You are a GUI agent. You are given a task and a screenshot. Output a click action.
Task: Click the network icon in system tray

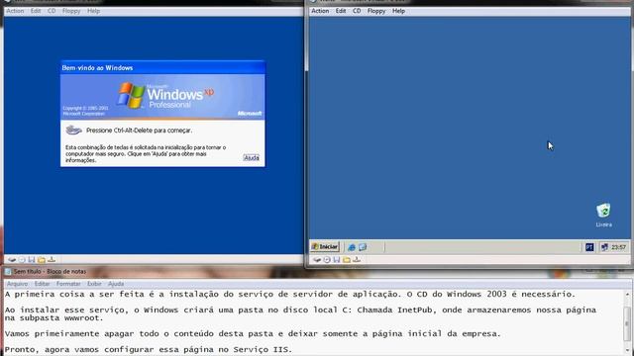point(604,247)
